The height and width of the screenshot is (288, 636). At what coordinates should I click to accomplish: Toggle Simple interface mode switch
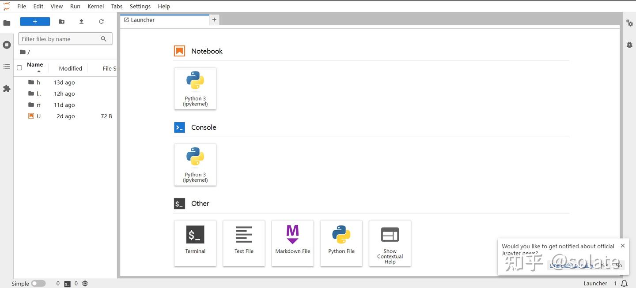(38, 284)
